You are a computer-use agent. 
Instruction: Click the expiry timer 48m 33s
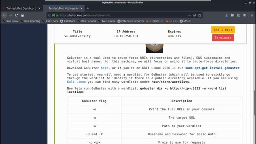(174, 36)
